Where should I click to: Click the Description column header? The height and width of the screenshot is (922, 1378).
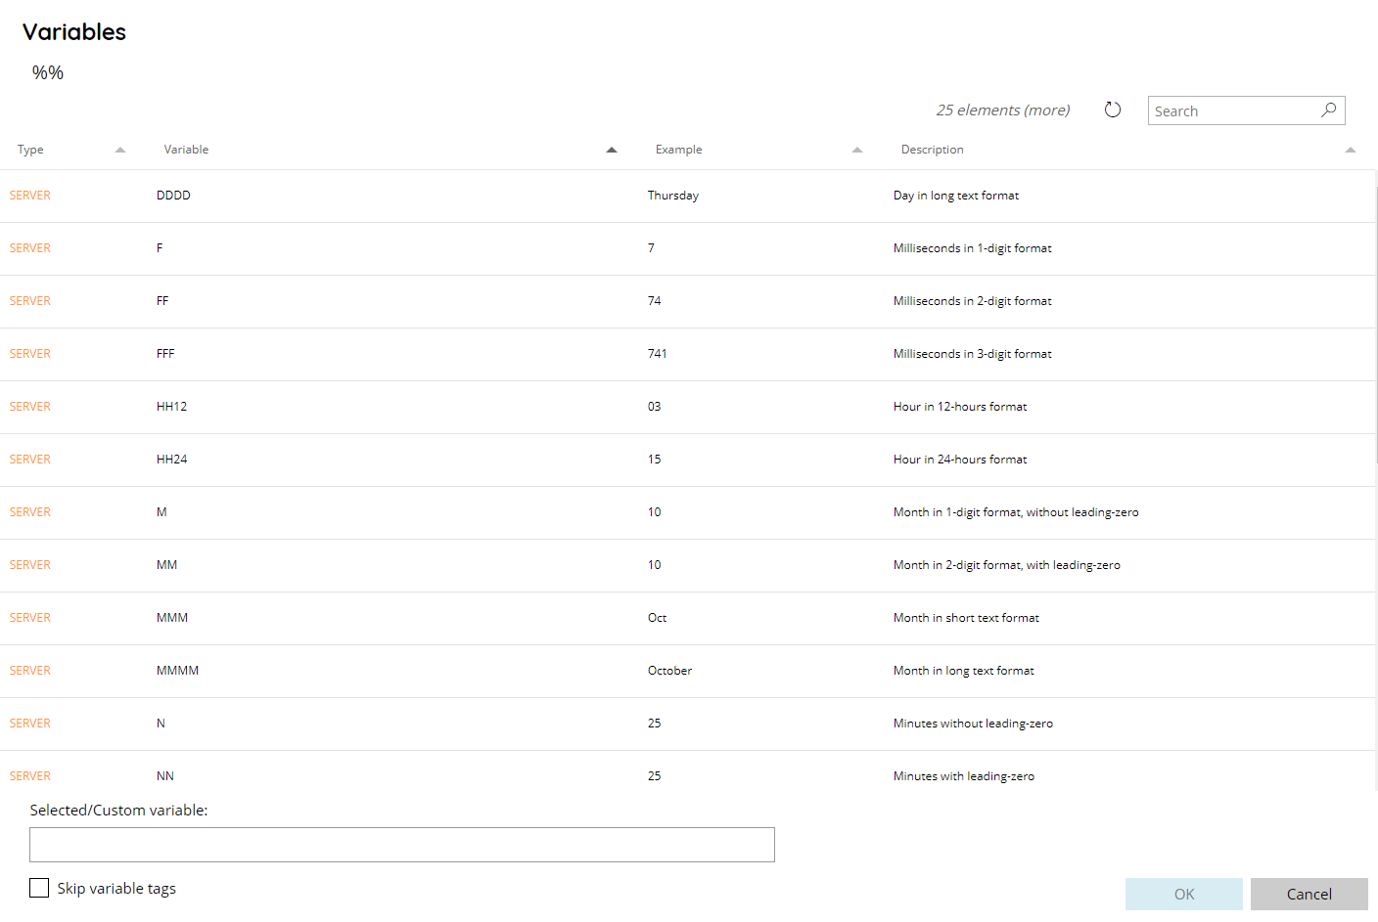pyautogui.click(x=933, y=150)
